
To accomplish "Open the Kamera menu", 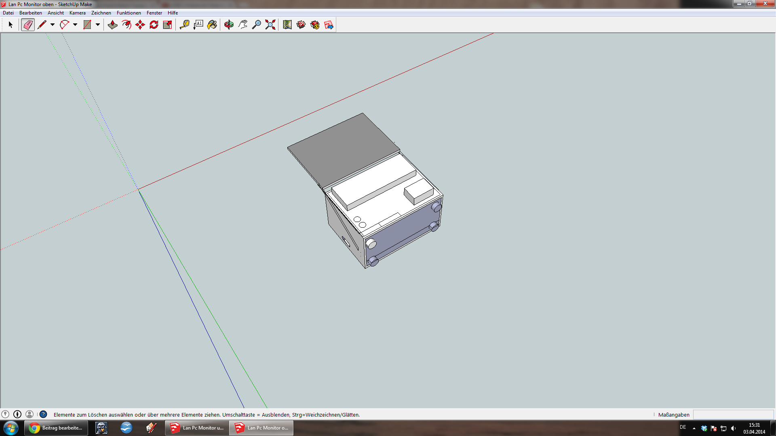I will coord(77,13).
